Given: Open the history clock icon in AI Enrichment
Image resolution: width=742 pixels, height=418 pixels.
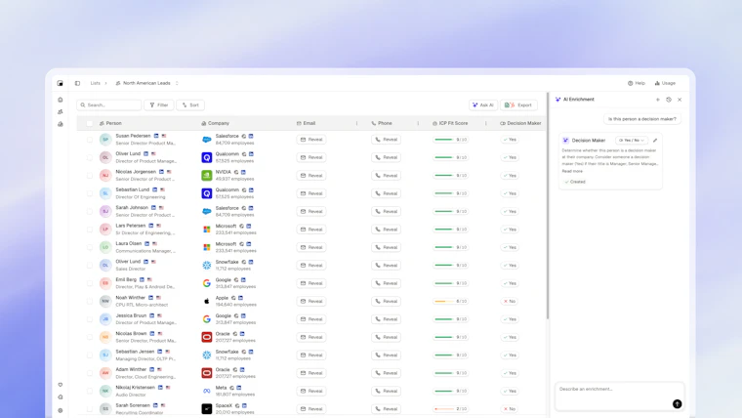Looking at the screenshot, I should pos(669,100).
